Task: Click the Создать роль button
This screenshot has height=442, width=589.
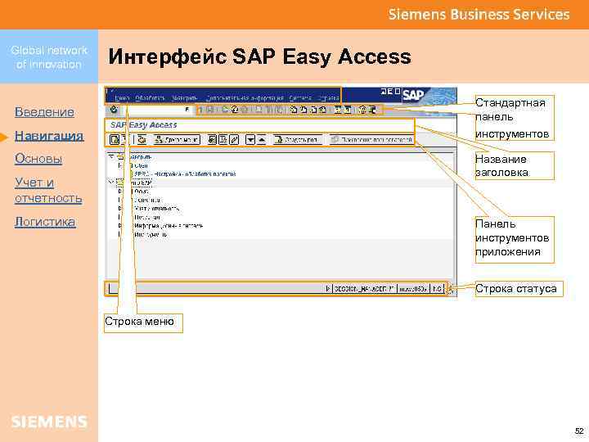Action: click(298, 140)
